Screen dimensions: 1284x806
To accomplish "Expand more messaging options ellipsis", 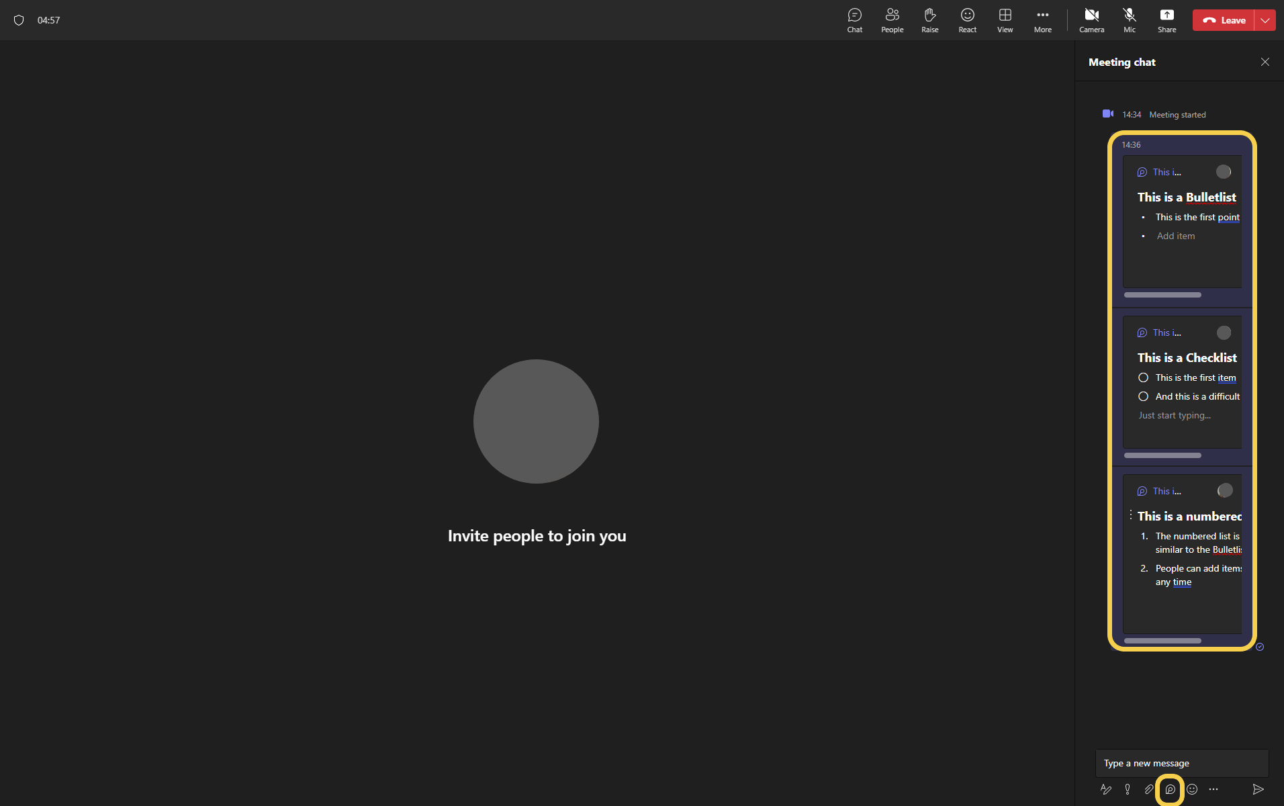I will tap(1213, 789).
